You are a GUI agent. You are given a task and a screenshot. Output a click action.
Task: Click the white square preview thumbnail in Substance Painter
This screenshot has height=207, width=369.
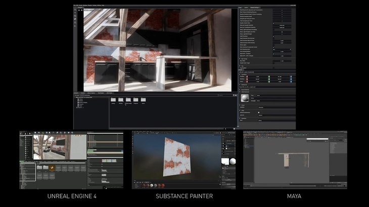click(x=225, y=161)
